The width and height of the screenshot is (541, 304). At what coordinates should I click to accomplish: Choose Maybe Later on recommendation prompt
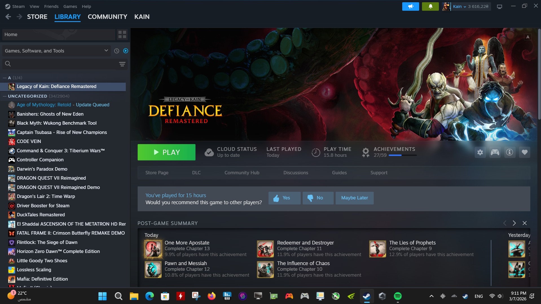pos(355,198)
